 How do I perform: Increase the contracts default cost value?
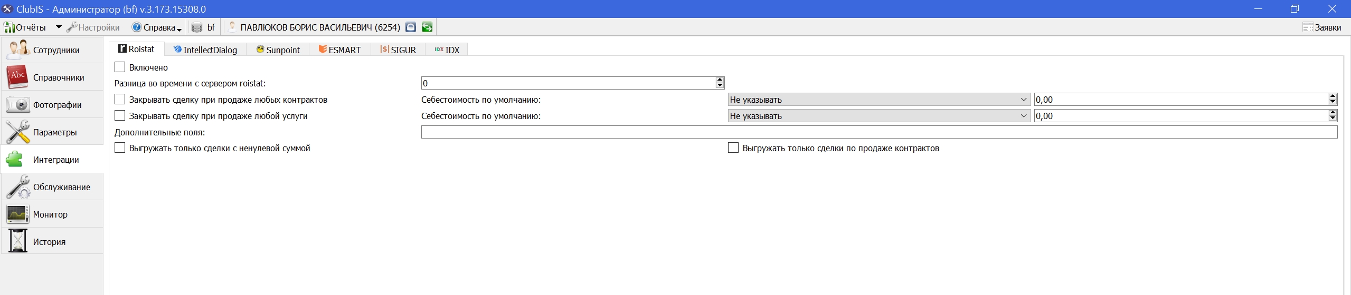coord(1333,96)
